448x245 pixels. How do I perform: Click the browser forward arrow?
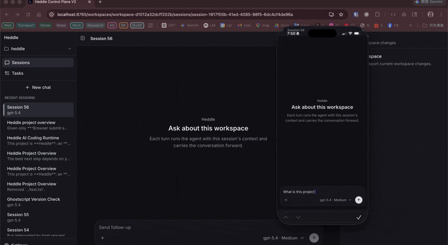pyautogui.click(x=17, y=14)
